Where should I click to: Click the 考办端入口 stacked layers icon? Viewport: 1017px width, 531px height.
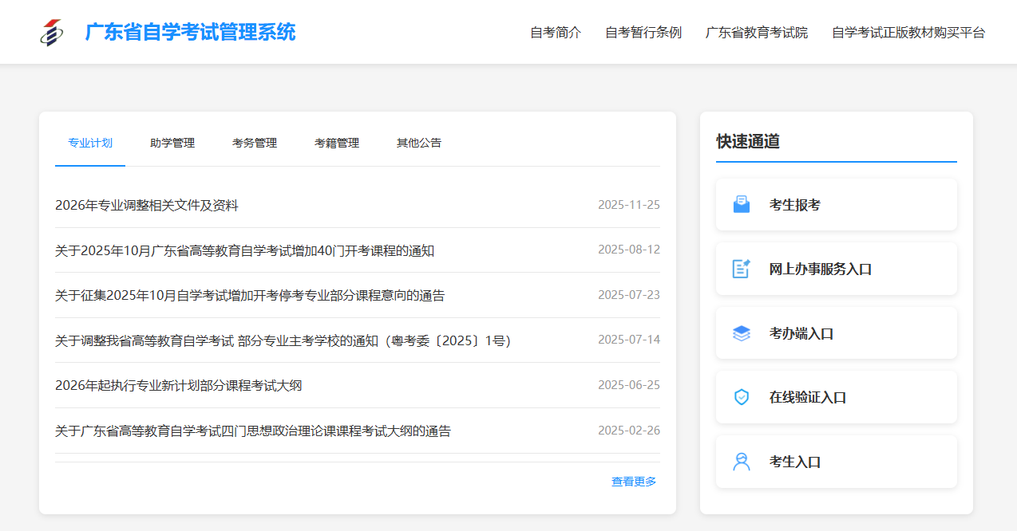pos(742,333)
